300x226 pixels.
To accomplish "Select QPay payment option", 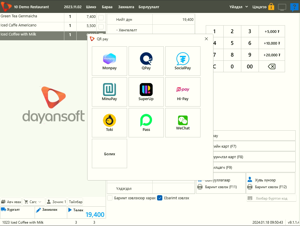I will click(146, 61).
